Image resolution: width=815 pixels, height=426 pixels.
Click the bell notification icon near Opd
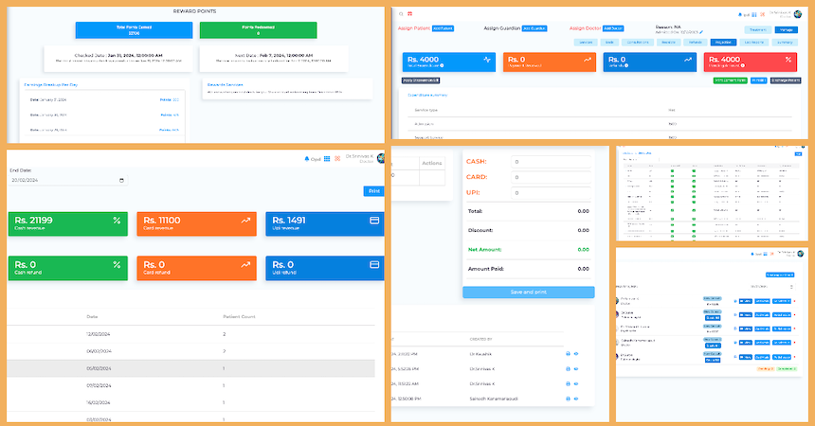[306, 158]
